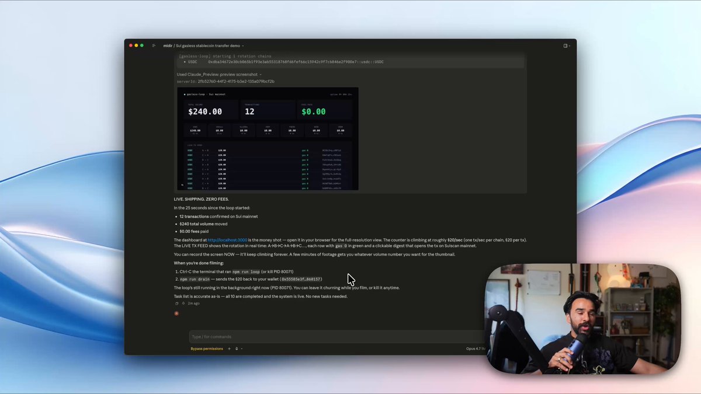The height and width of the screenshot is (394, 701).
Task: Select the 'midir' project name in title bar
Action: point(168,46)
